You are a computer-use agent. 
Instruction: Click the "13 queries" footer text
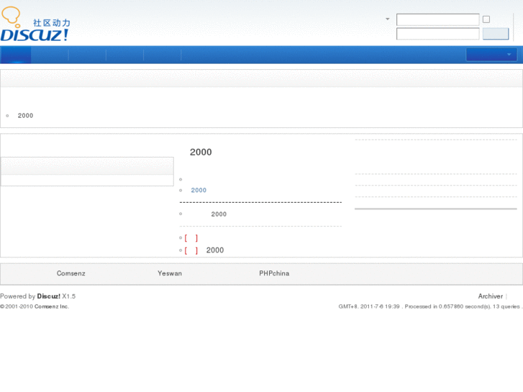tap(506, 306)
